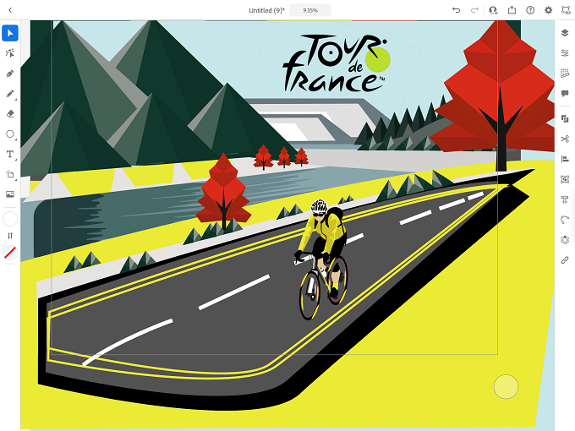Open the Type panel in right taskbar

565,199
